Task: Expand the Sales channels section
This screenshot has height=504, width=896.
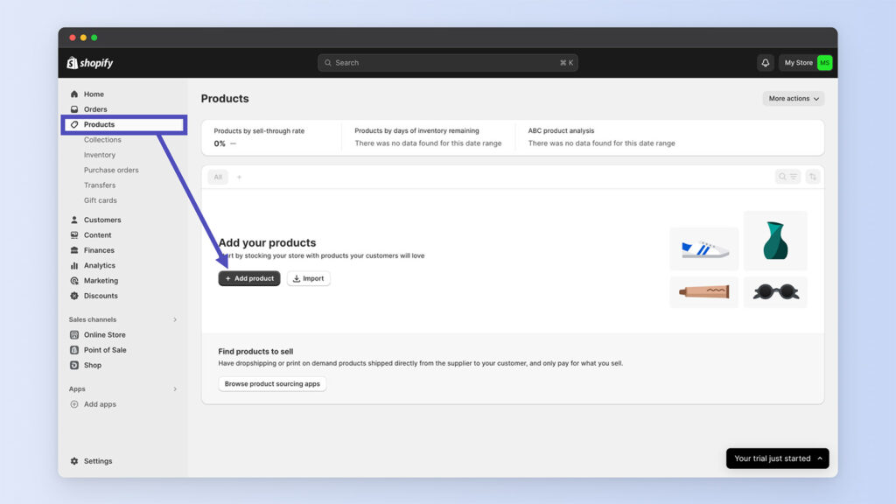Action: click(175, 319)
